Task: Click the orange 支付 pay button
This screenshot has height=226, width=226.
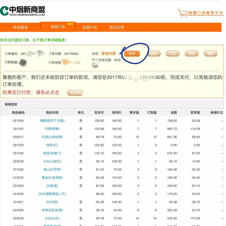Action: point(132,54)
